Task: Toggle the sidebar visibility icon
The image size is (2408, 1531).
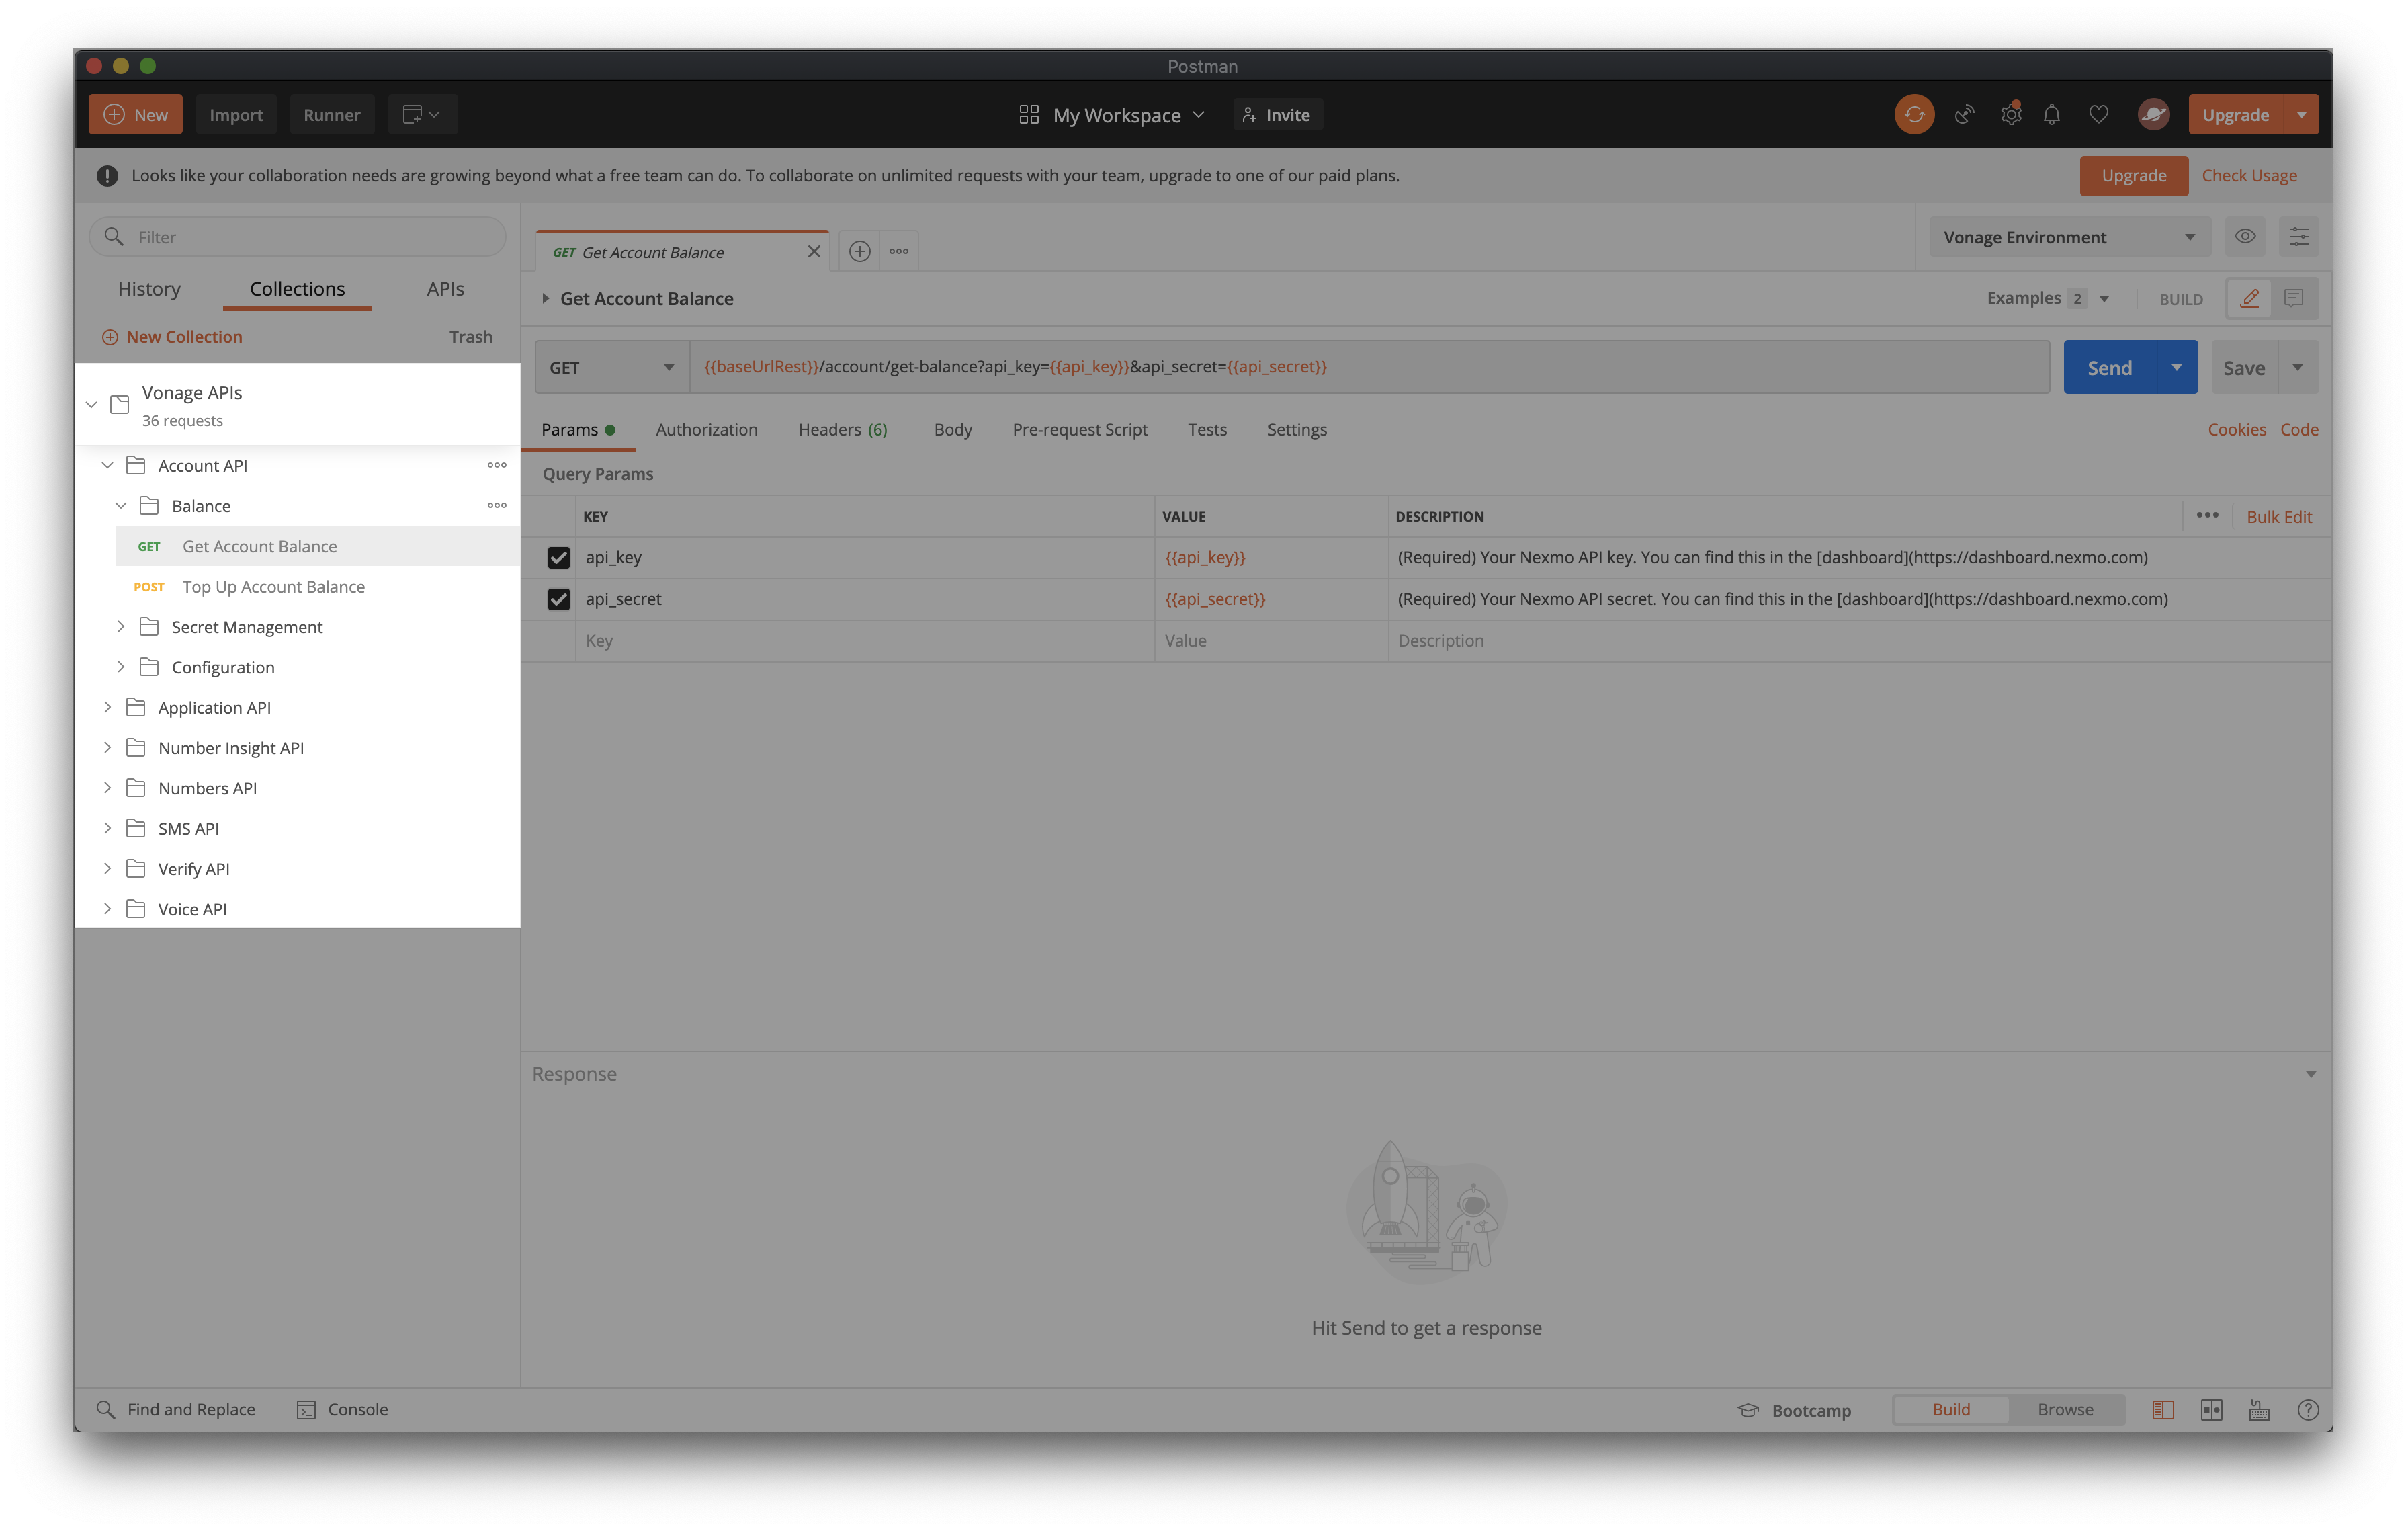Action: pos(2163,1410)
